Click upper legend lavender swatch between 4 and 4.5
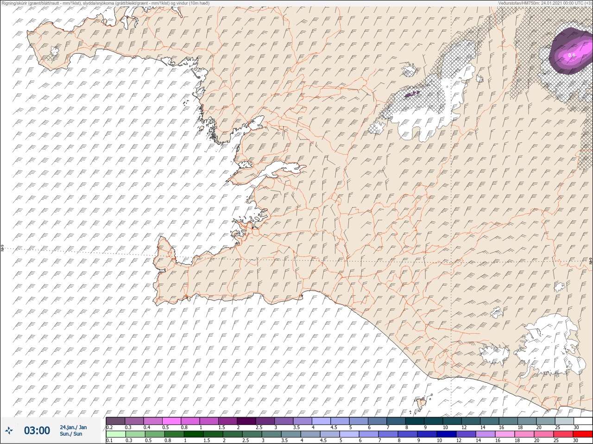593x444 pixels. pos(321,421)
